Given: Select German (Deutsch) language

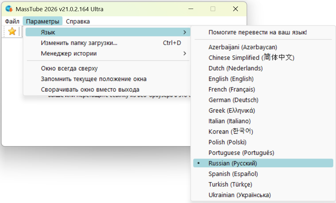Looking at the screenshot, I should 263,100.
